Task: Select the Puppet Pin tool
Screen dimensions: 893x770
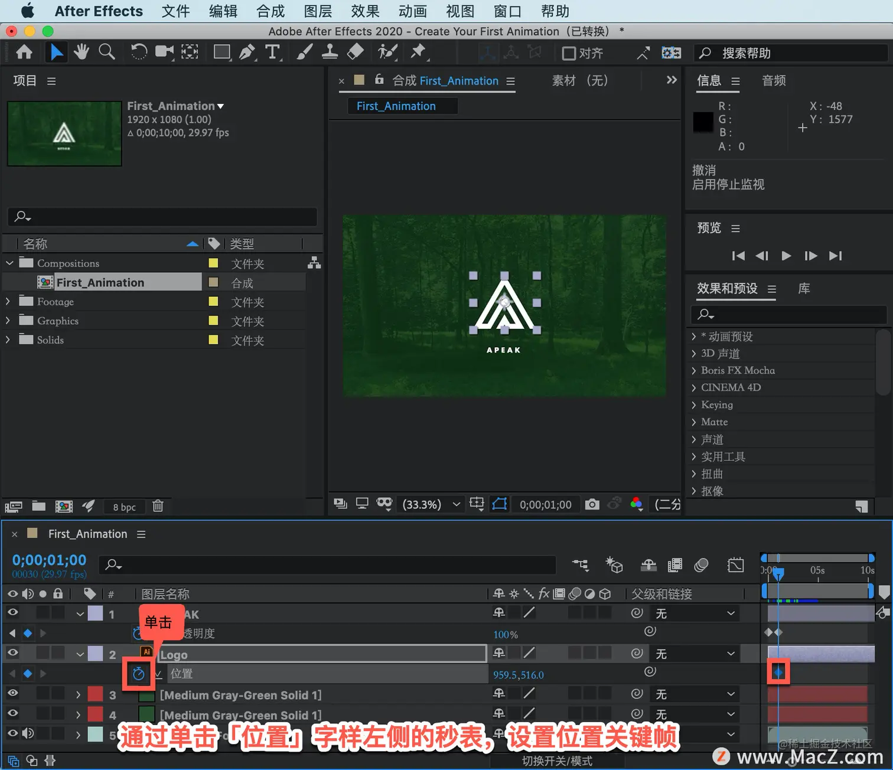Action: point(418,53)
